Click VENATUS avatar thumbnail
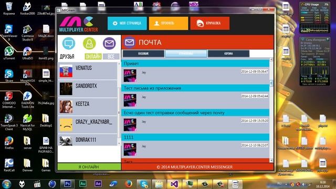This screenshot has width=336, height=189. 66,71
